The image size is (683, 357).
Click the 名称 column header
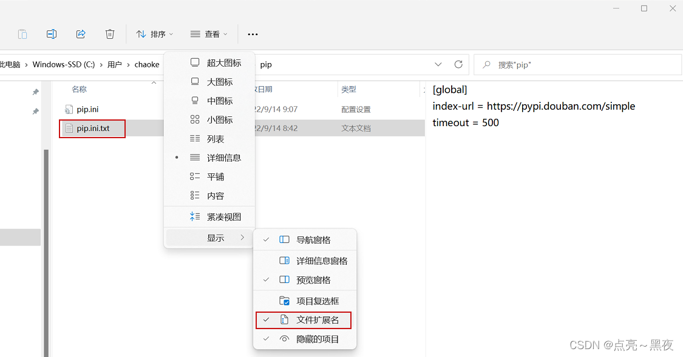(80, 89)
